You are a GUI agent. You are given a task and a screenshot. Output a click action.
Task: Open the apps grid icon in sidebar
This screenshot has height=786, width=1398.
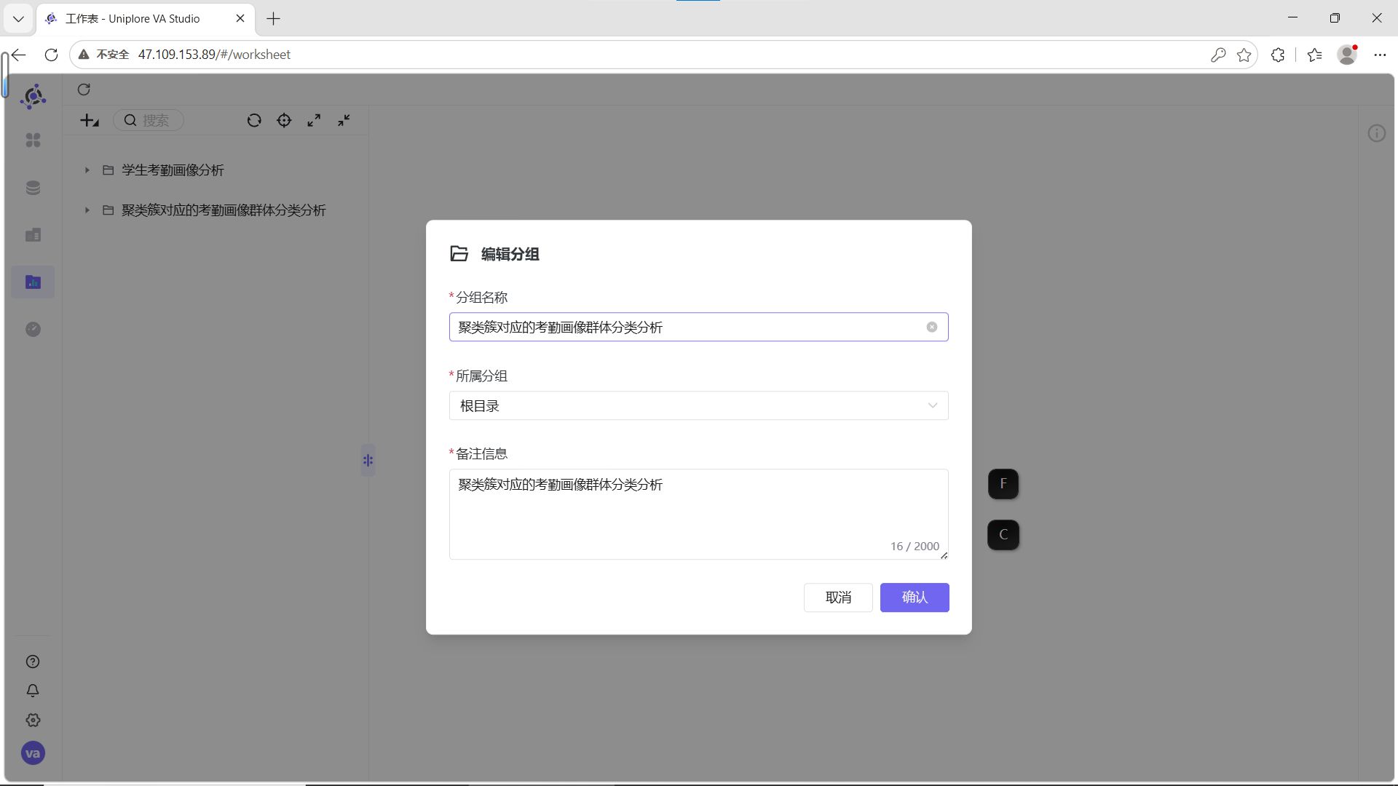[x=33, y=140]
